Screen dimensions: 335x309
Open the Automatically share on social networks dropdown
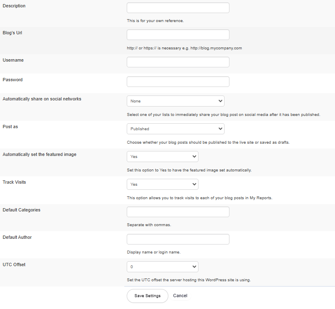tap(176, 101)
